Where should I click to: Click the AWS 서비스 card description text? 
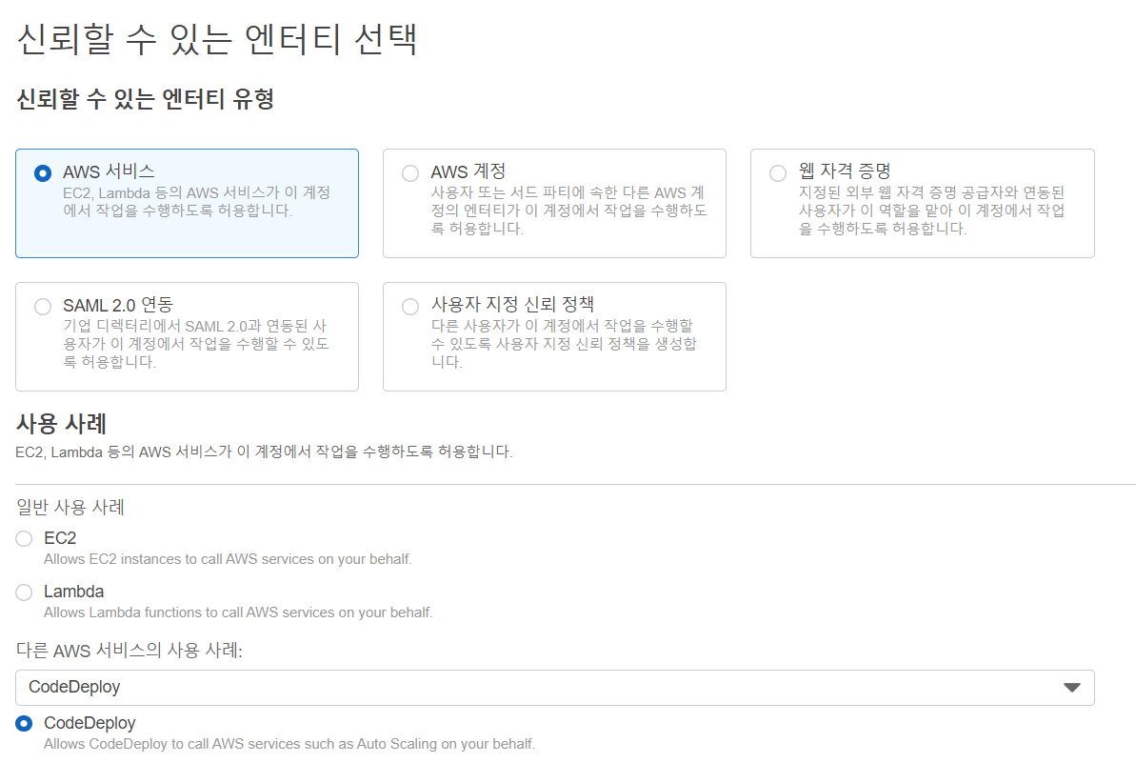[196, 201]
